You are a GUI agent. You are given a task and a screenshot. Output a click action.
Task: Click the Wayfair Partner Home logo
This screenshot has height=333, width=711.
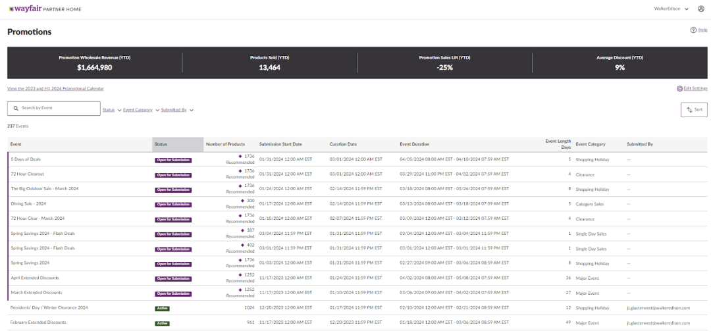click(45, 9)
